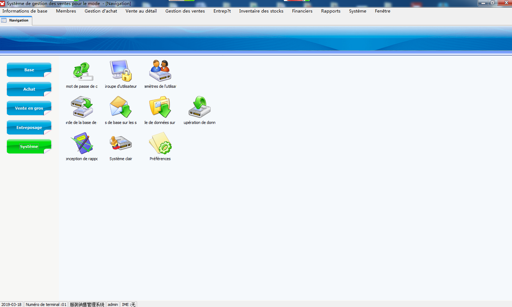Open the data recovery drive icon
Image resolution: width=512 pixels, height=307 pixels.
tap(199, 107)
